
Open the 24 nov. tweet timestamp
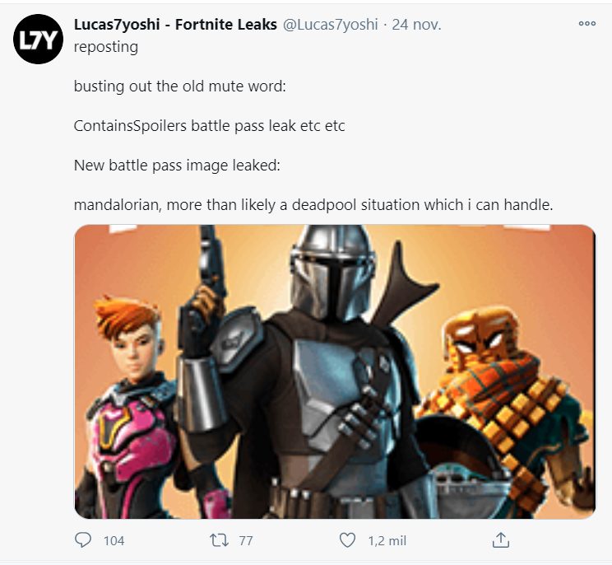[x=416, y=25]
